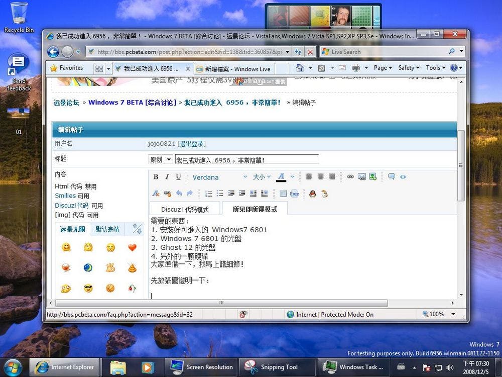Insert a quote using the speech bubble icon

tap(392, 176)
